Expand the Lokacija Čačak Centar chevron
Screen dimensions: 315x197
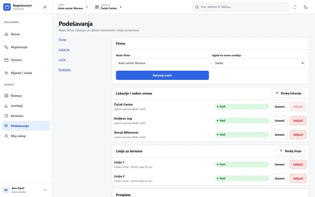pyautogui.click(x=121, y=7)
